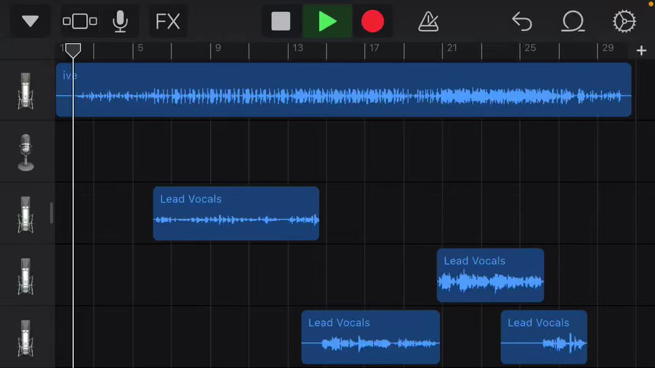Select the first track's condenser mic icon
655x368 pixels.
point(26,91)
